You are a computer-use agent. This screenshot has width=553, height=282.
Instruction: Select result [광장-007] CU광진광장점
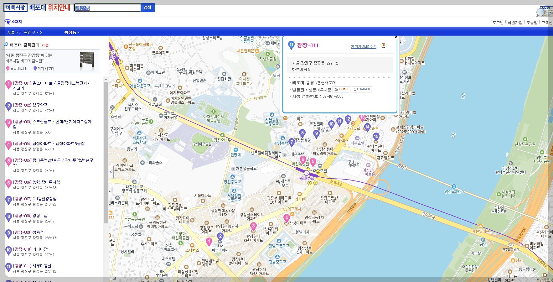[x=35, y=199]
